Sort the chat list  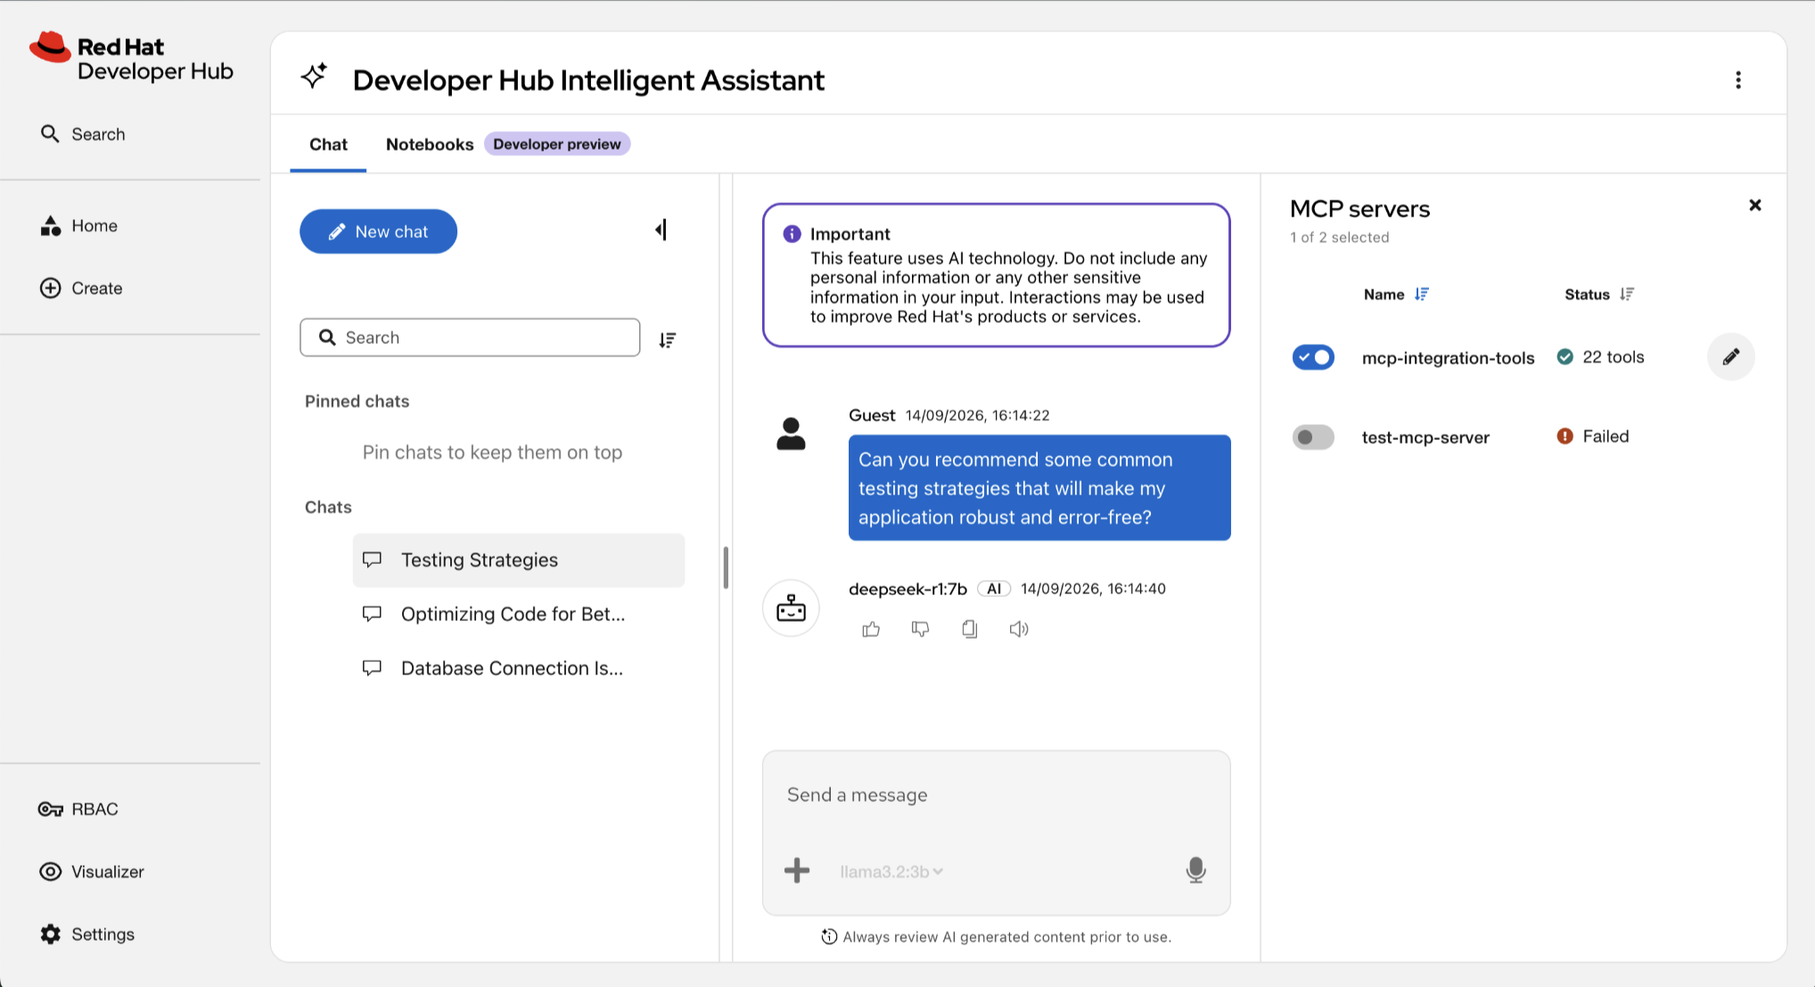667,339
